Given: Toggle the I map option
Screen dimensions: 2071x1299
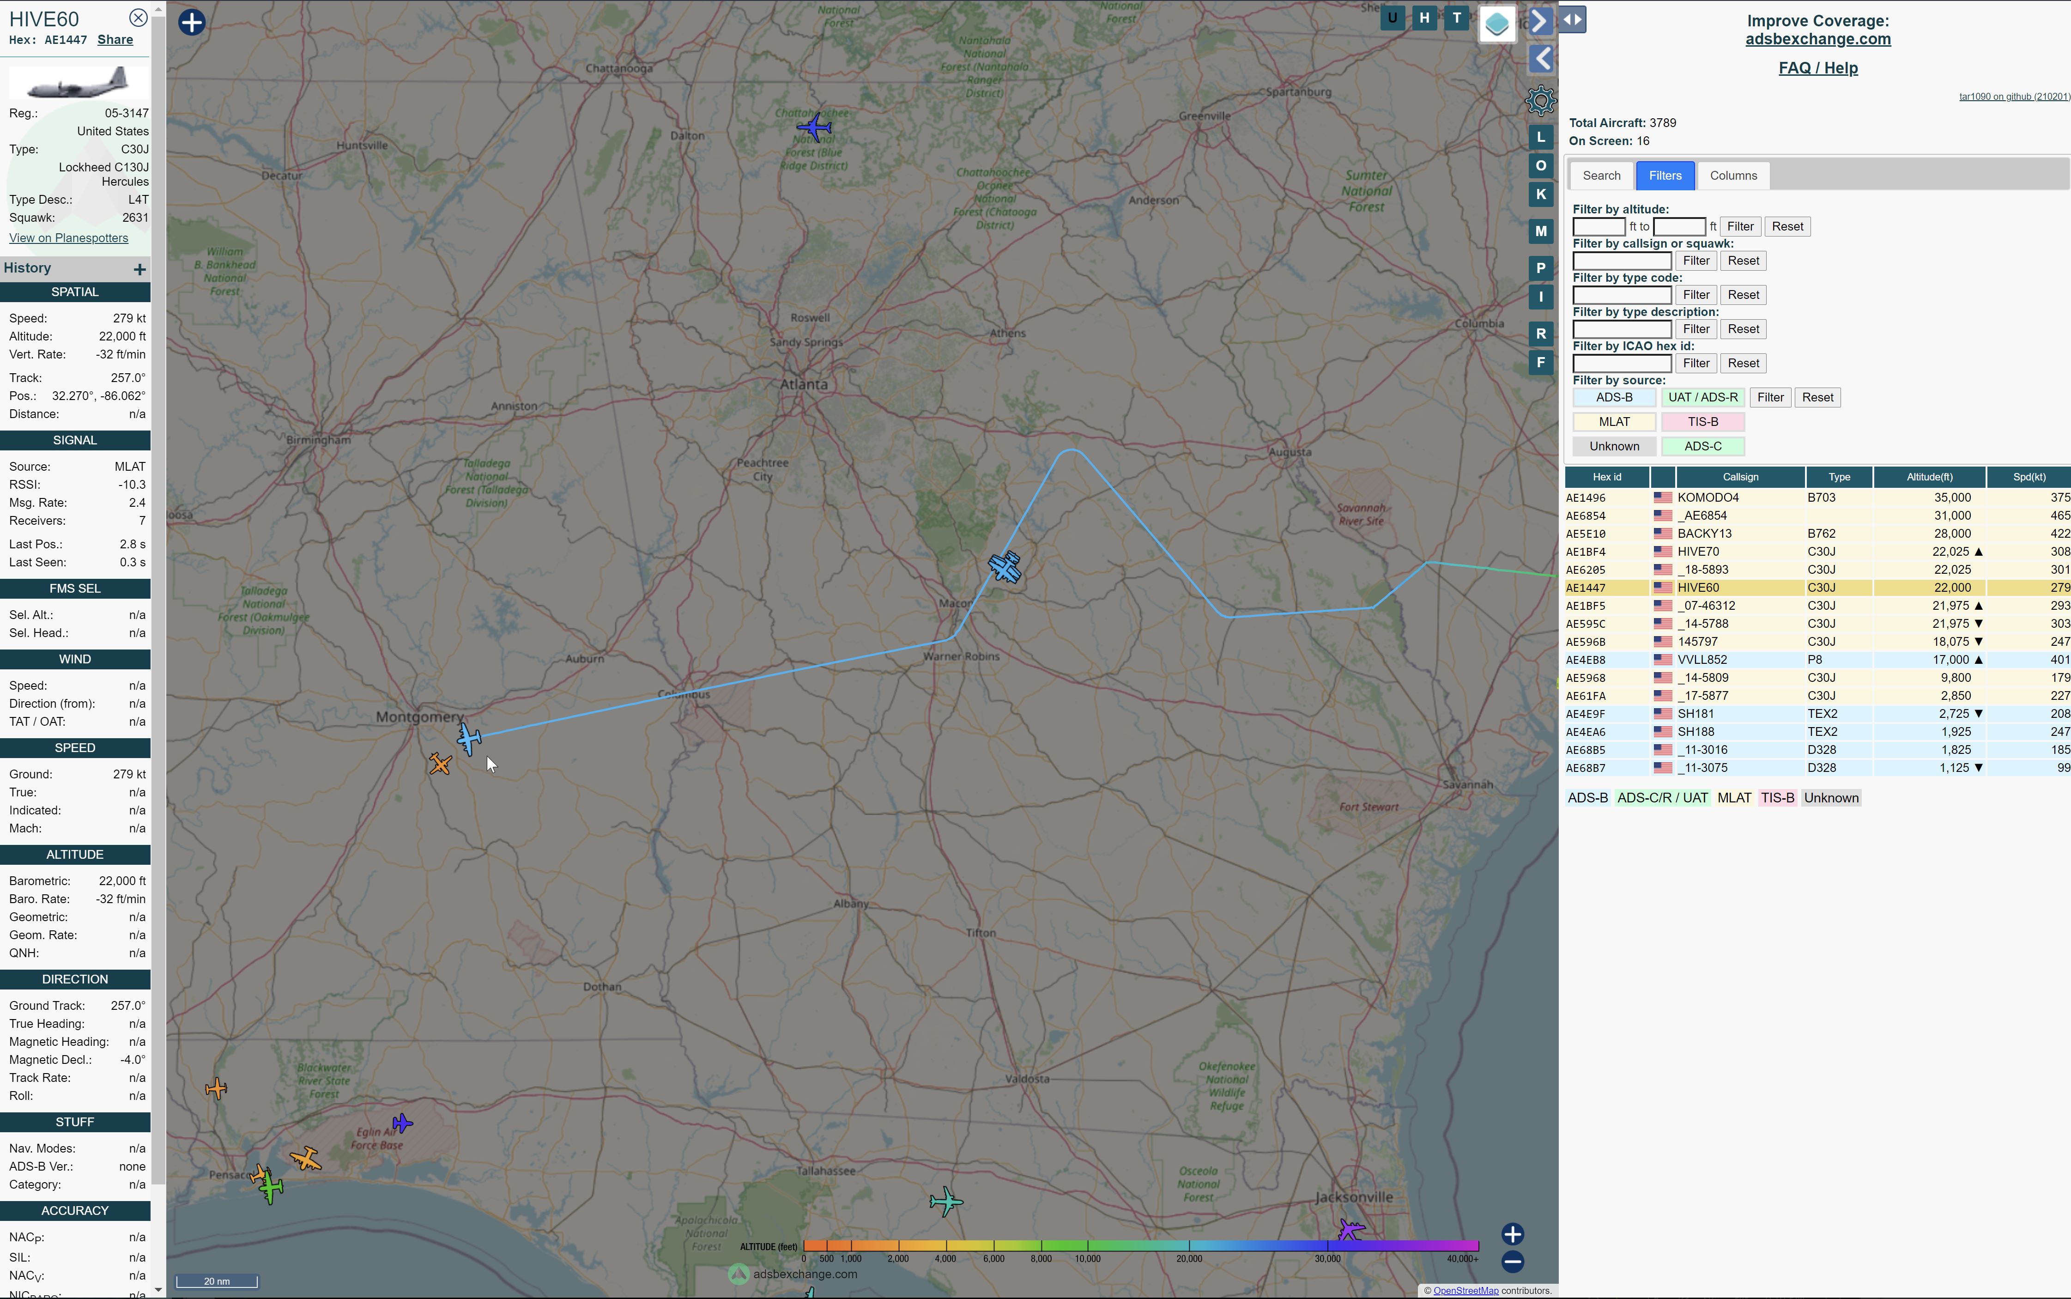Looking at the screenshot, I should (1541, 297).
